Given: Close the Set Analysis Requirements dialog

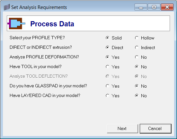Looking at the screenshot, I should point(167,7).
